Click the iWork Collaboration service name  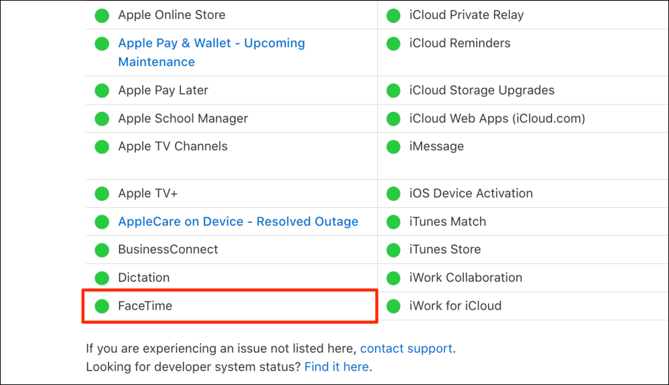pyautogui.click(x=465, y=277)
